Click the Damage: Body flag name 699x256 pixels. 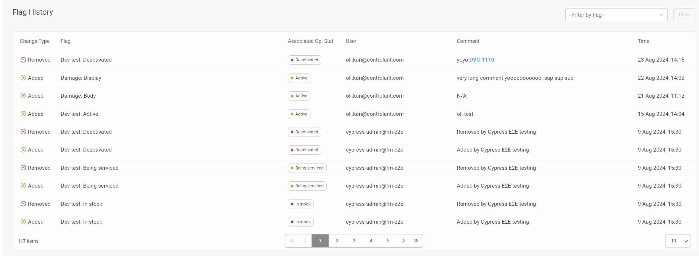pyautogui.click(x=78, y=96)
